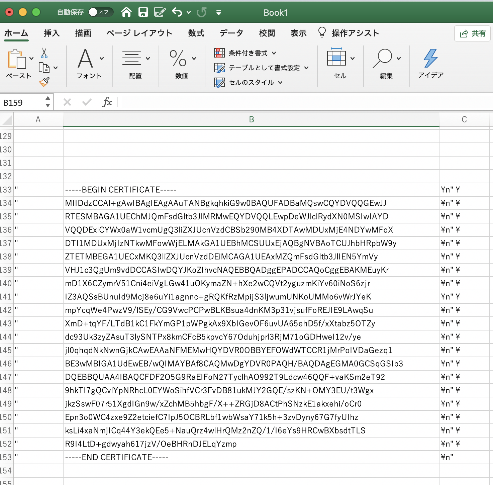Select column A header
This screenshot has width=493, height=485.
(38, 120)
